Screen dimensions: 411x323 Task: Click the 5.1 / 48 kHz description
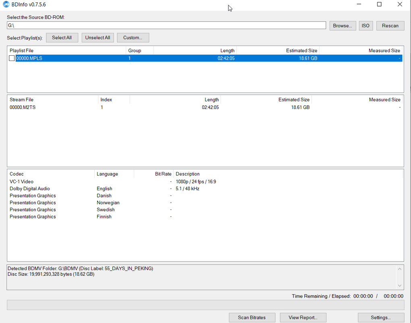[x=187, y=189]
